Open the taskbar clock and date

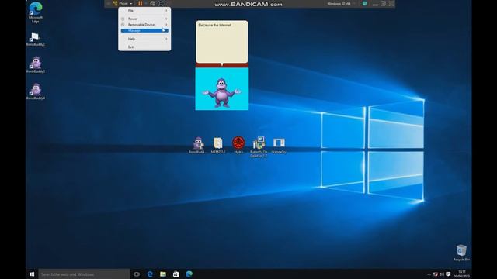click(462, 274)
